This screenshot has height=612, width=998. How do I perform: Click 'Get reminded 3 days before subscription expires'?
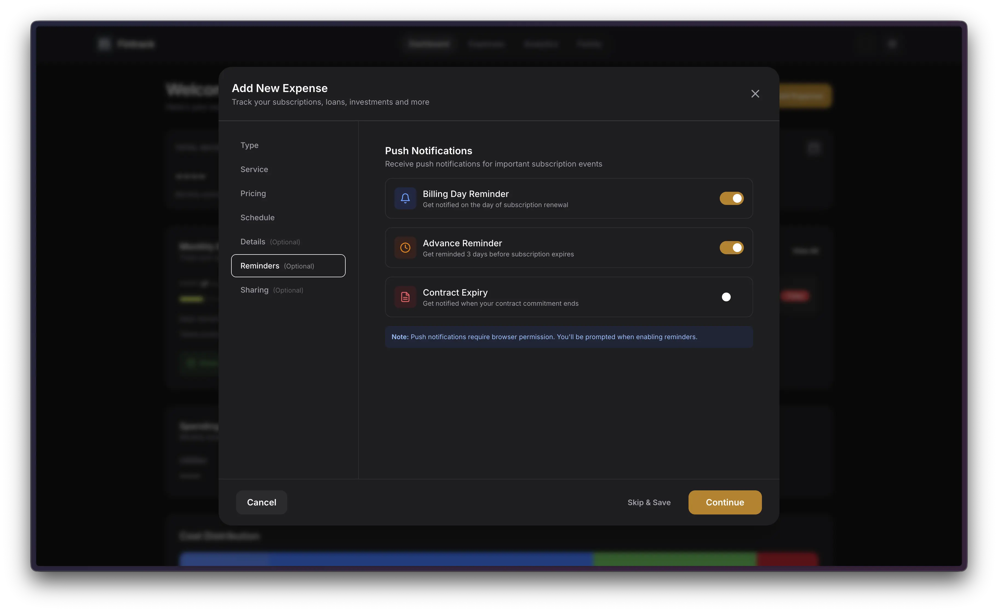pyautogui.click(x=498, y=254)
